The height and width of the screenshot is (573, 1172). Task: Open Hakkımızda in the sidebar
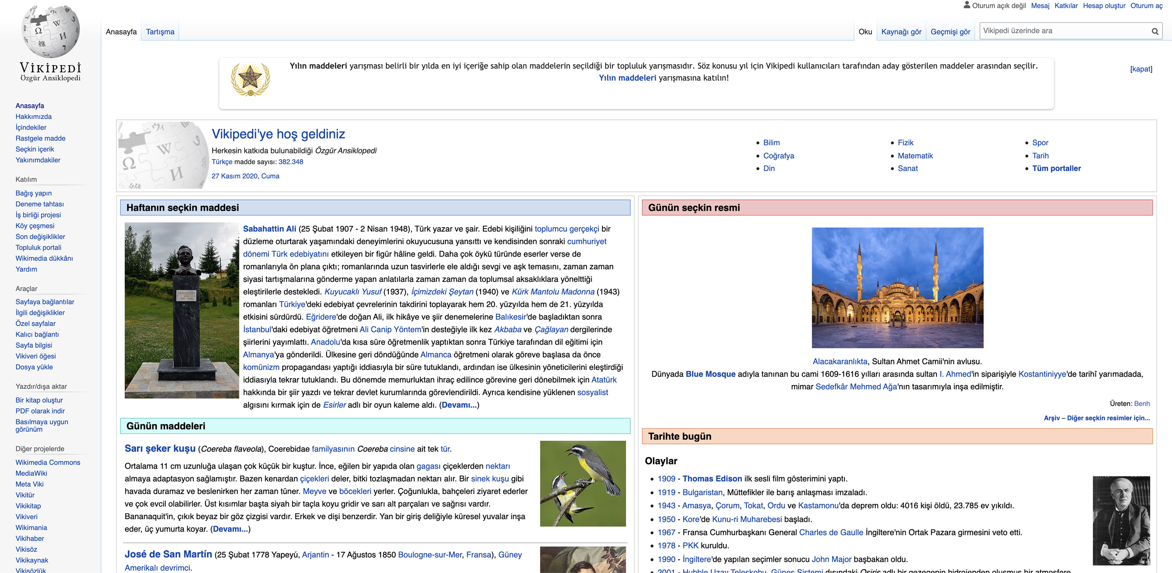(x=34, y=116)
